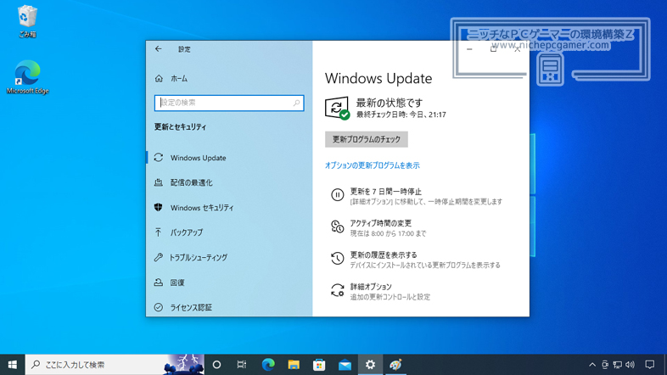Click the 更新プログラムのチェック button
Viewport: 667px width, 375px height.
tap(367, 139)
